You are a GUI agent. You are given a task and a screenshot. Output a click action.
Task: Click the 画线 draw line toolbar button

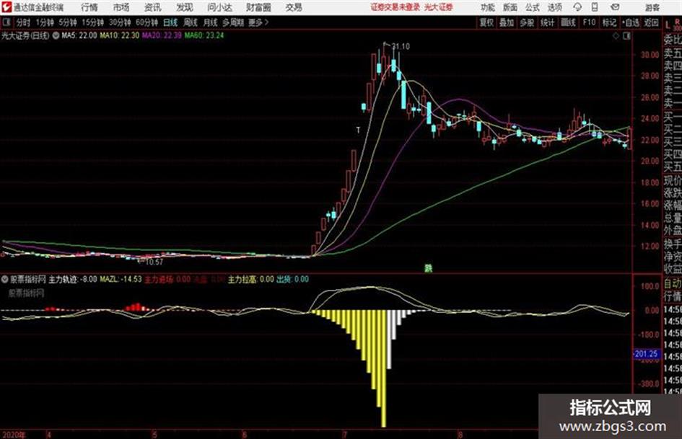point(569,22)
